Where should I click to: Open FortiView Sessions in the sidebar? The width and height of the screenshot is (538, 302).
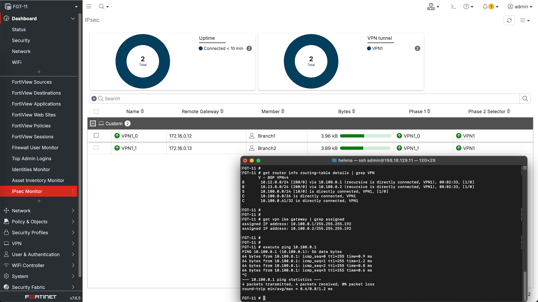pos(33,137)
